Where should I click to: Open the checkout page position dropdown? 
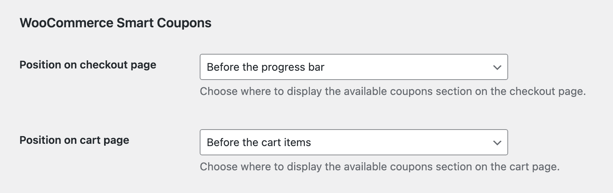point(353,67)
